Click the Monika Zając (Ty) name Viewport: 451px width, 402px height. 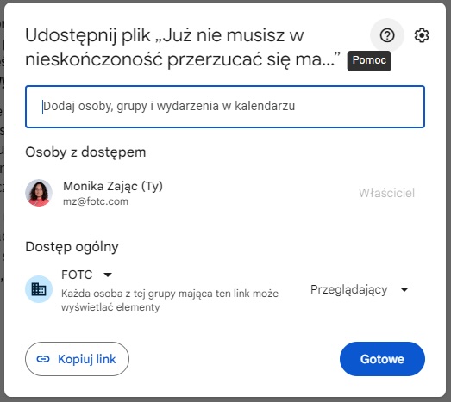[x=113, y=186]
